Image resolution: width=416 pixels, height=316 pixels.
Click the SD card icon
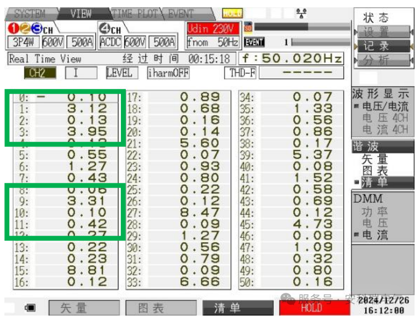(x=248, y=27)
